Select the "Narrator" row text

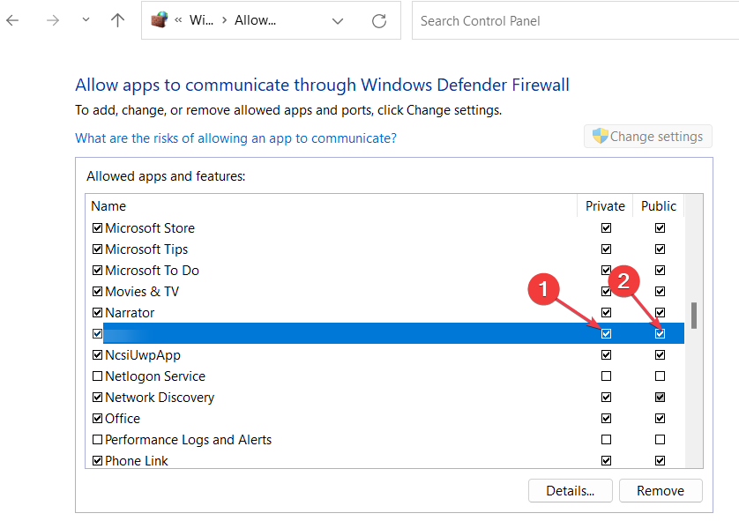click(130, 313)
